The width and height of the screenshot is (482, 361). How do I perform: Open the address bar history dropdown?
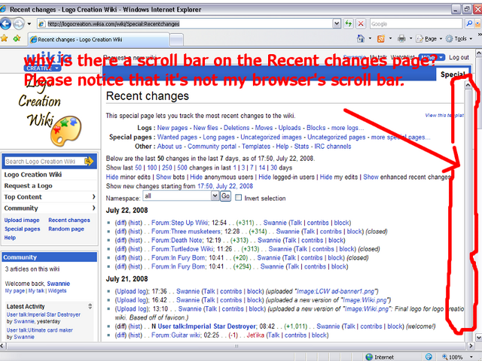tap(337, 23)
